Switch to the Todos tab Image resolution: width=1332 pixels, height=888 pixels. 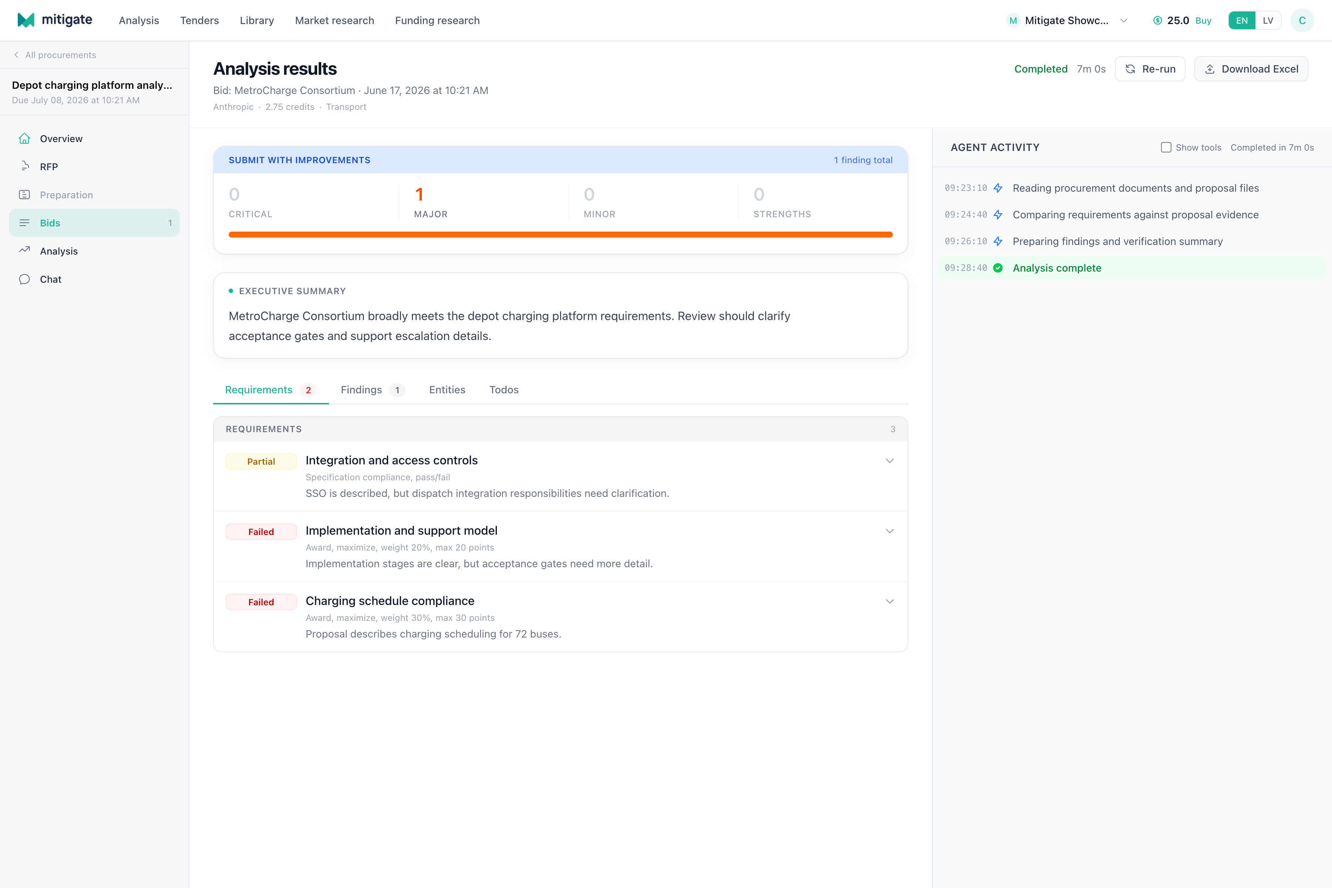coord(504,390)
